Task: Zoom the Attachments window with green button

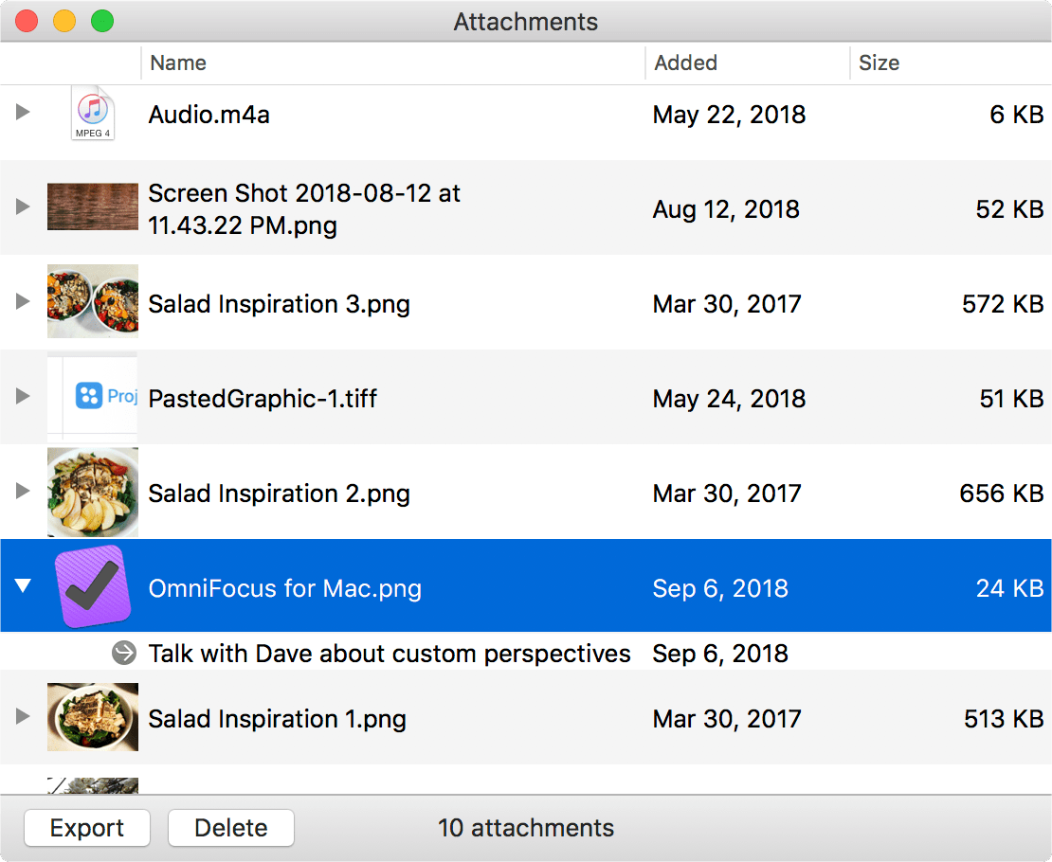Action: click(102, 21)
